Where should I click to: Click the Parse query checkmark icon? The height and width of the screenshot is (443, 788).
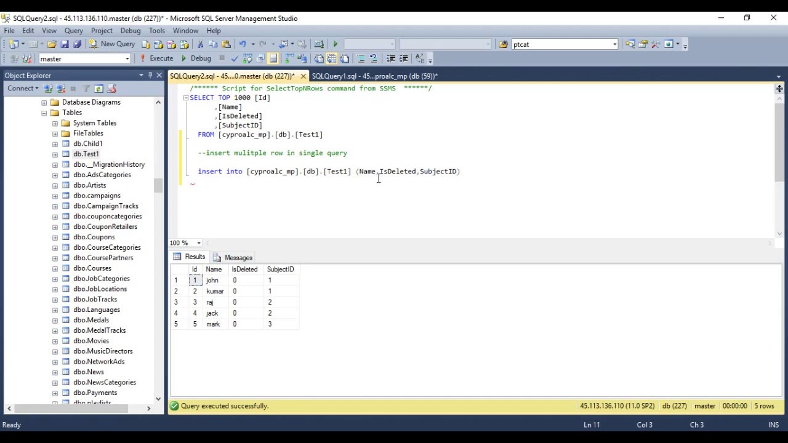235,58
